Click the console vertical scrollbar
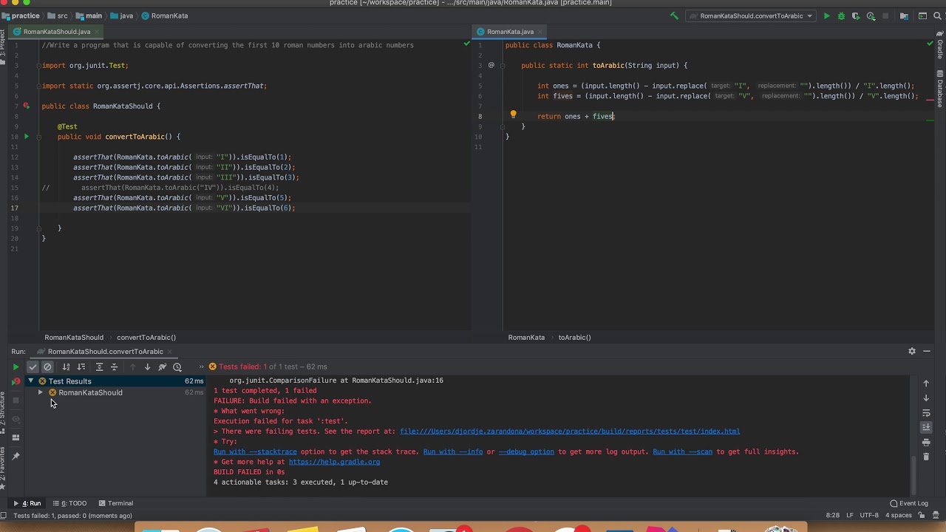The height and width of the screenshot is (532, 946). pos(914,474)
